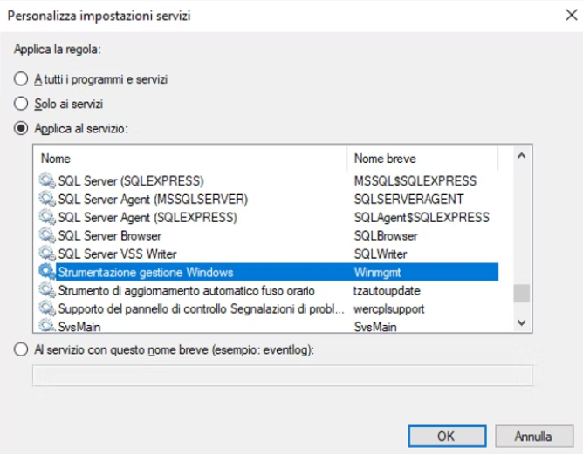Cancel with the Annulla button

coord(534,437)
